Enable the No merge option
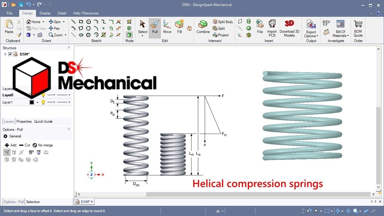 point(43,145)
